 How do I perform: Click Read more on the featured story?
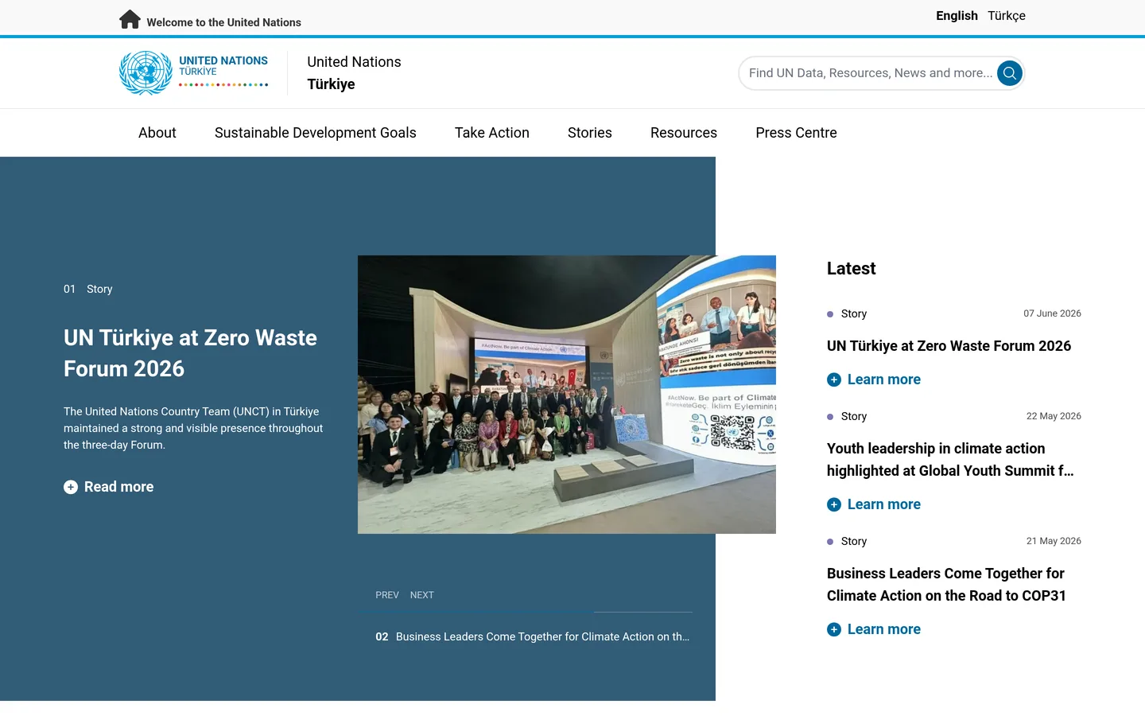click(x=118, y=487)
